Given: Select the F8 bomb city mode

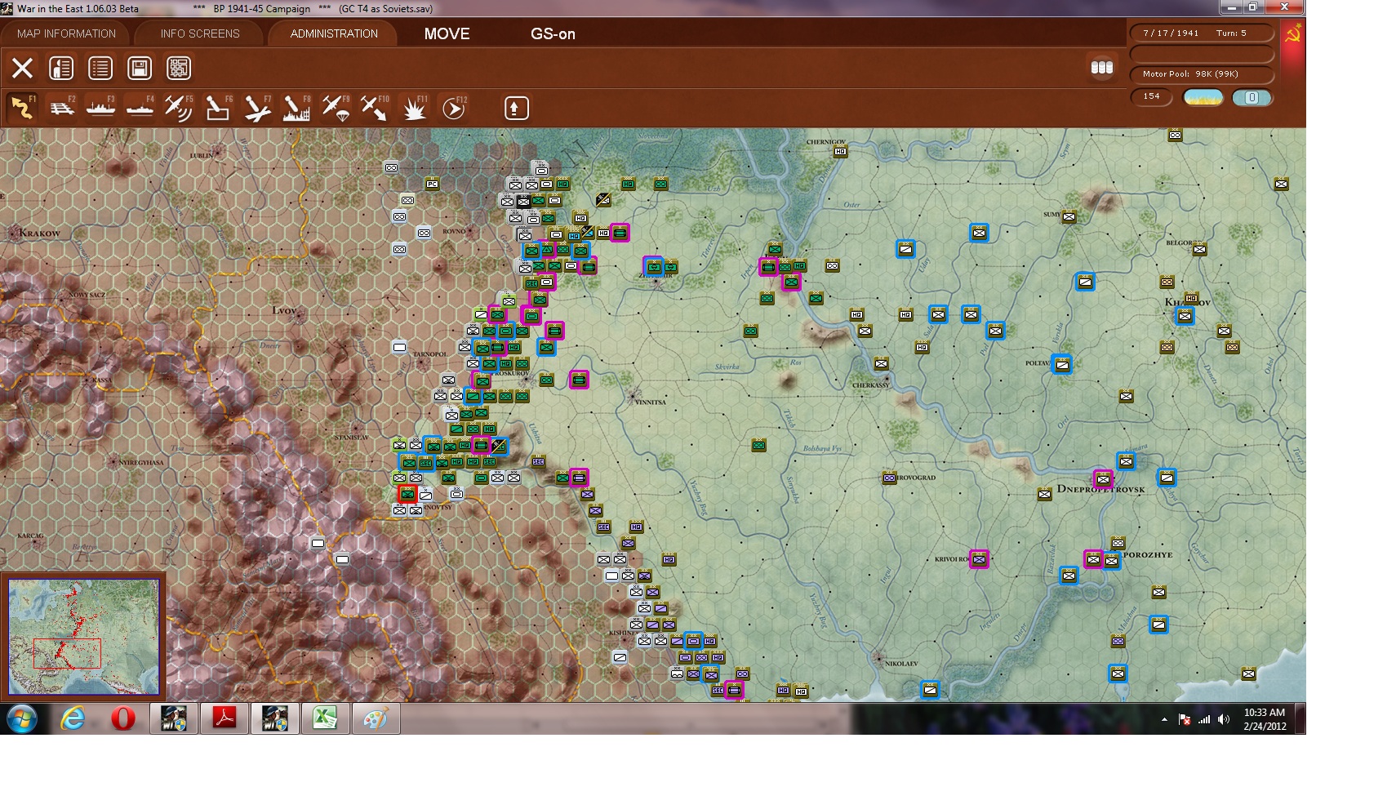Looking at the screenshot, I should click(x=296, y=108).
